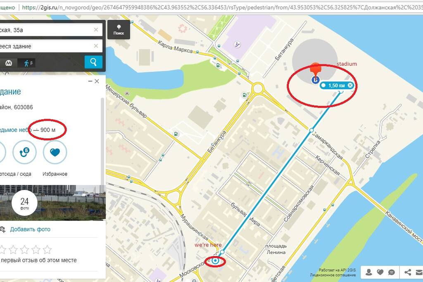Click the Добавить фото link
Image resolution: width=423 pixels, height=282 pixels.
tap(30, 230)
